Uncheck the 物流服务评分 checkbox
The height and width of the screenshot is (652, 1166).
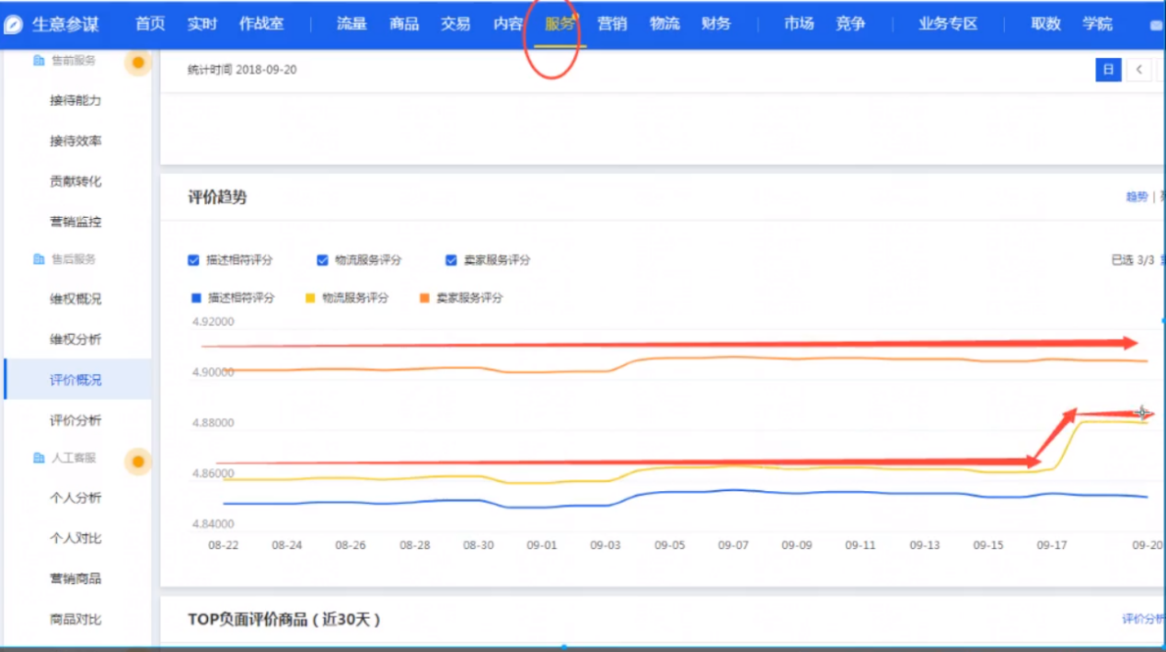322,260
